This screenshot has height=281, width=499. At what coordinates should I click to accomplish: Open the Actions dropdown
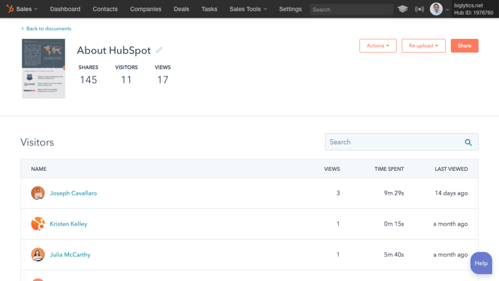point(378,45)
